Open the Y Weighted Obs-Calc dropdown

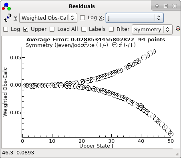coord(48,18)
